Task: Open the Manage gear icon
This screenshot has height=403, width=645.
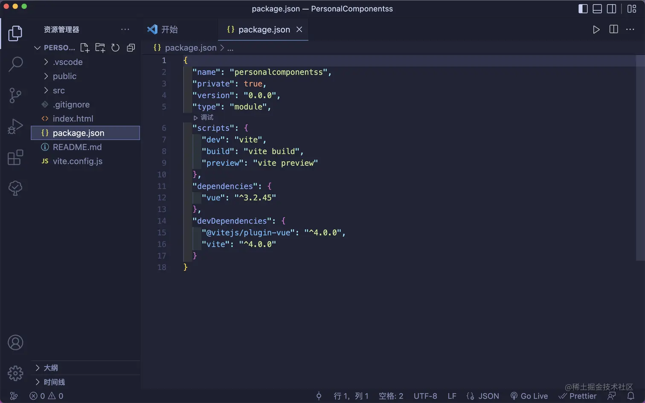Action: point(15,373)
